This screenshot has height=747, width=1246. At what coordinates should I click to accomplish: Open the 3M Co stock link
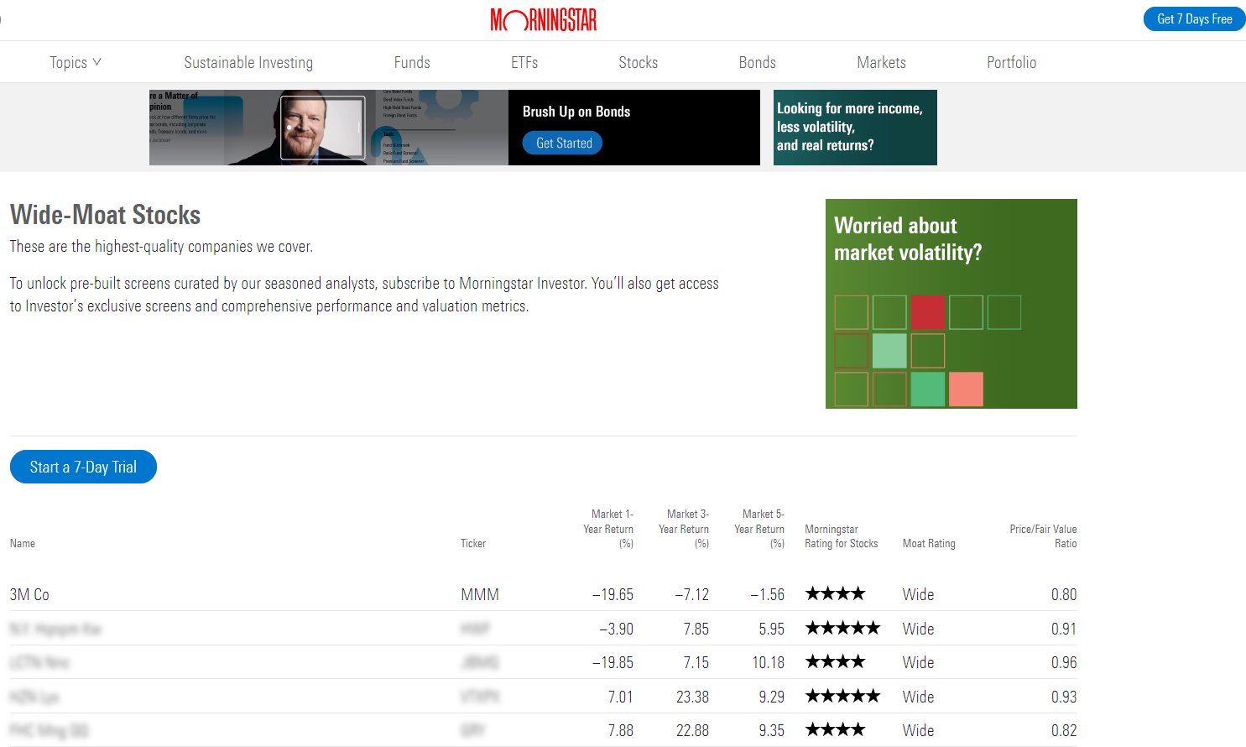(29, 594)
